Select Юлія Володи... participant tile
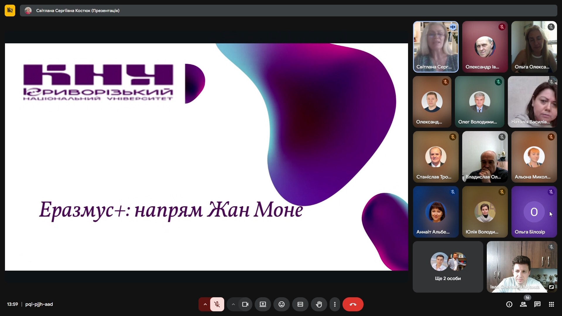The width and height of the screenshot is (562, 316). (485, 212)
